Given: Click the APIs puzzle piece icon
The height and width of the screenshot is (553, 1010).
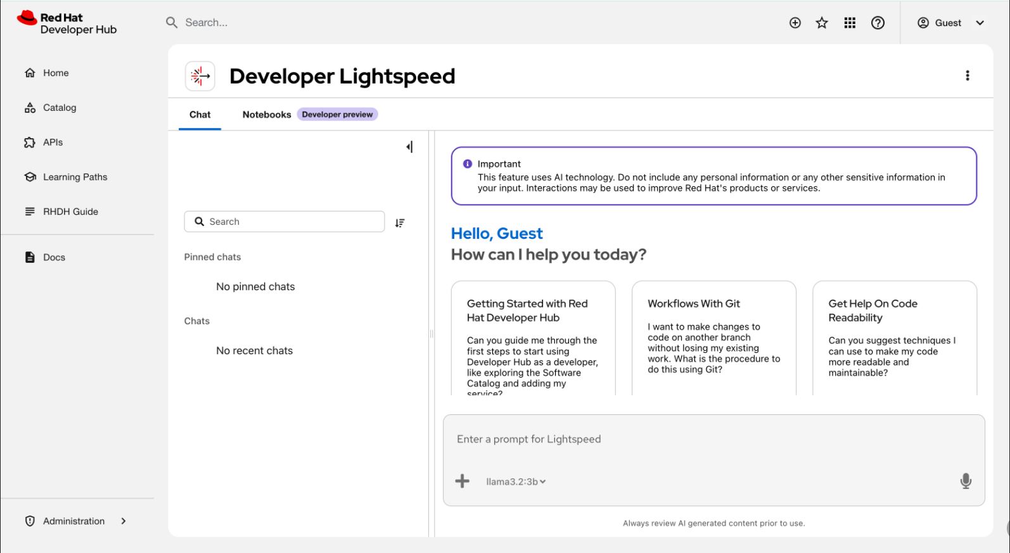Looking at the screenshot, I should pos(30,143).
